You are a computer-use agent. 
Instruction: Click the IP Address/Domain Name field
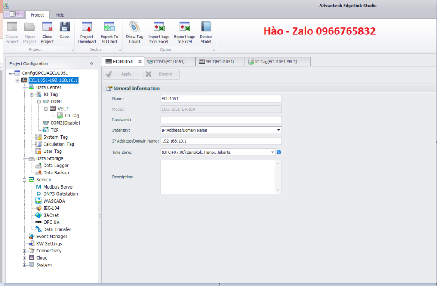click(221, 141)
